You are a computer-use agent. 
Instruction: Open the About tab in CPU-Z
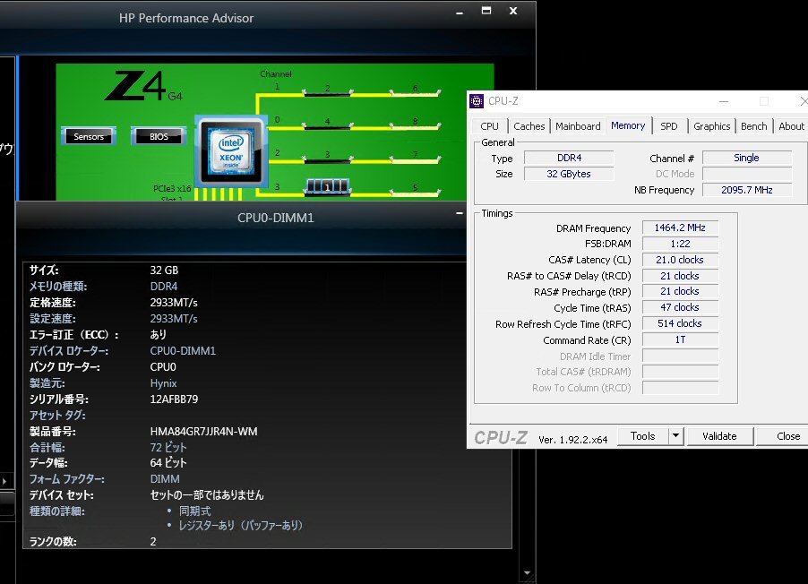[791, 126]
